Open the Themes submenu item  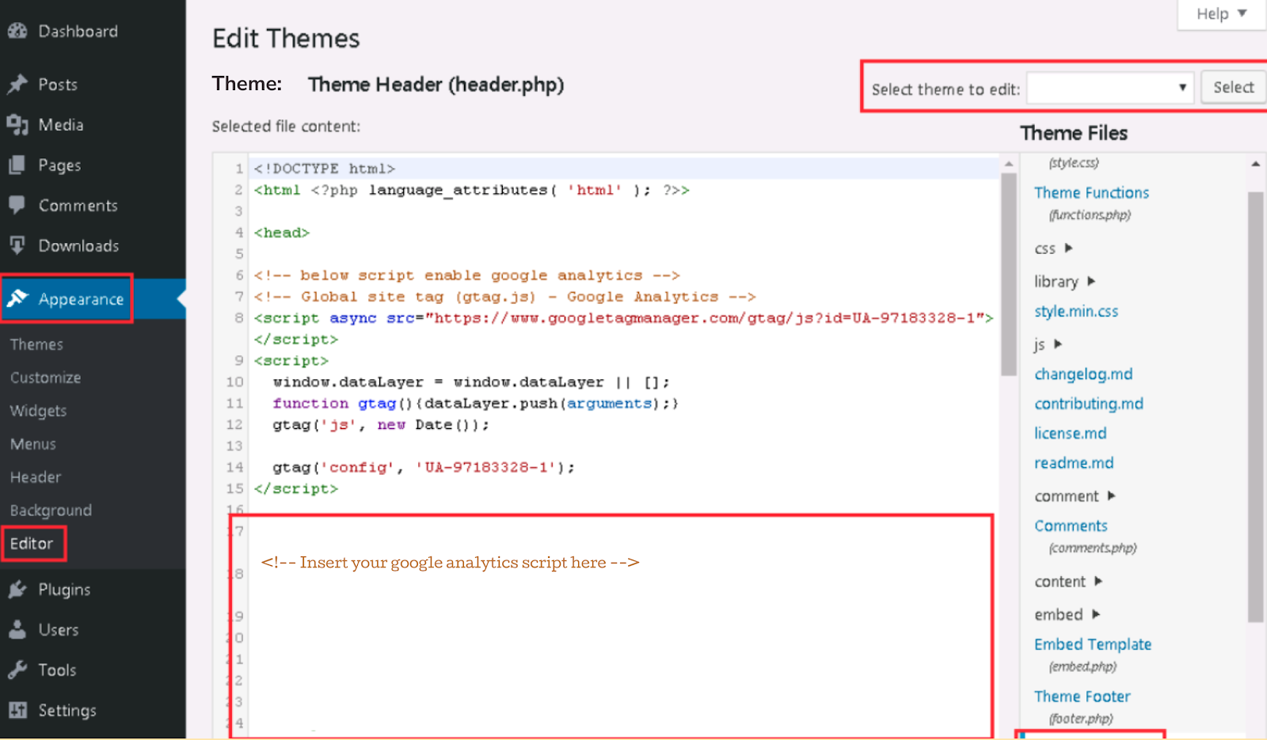click(x=36, y=344)
